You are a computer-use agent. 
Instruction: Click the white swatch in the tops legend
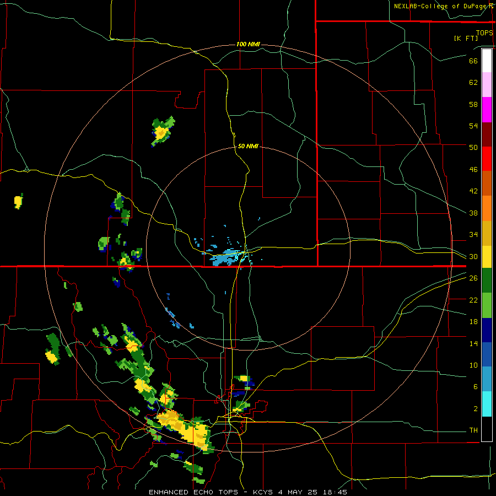point(487,61)
